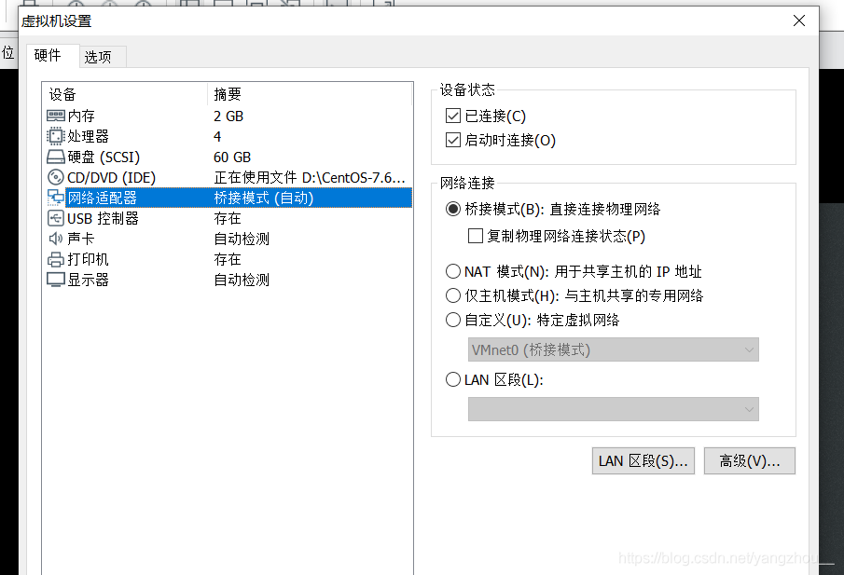
Task: Open 高级(V)... settings
Action: coord(749,460)
